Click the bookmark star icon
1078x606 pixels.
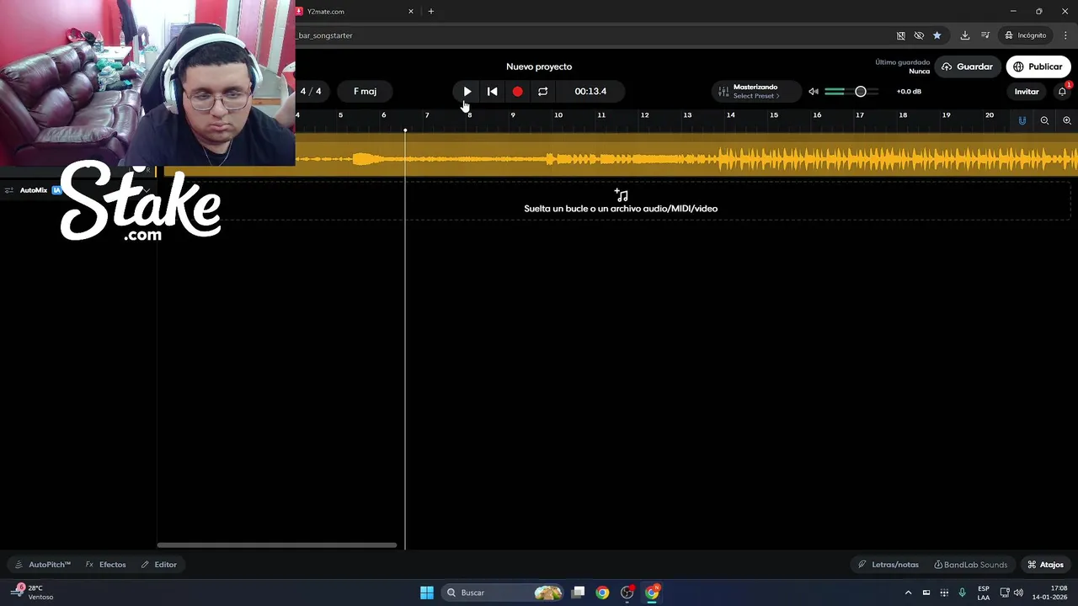[937, 35]
